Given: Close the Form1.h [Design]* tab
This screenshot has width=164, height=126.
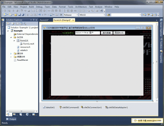Looking at the screenshot, I should click(73, 20).
